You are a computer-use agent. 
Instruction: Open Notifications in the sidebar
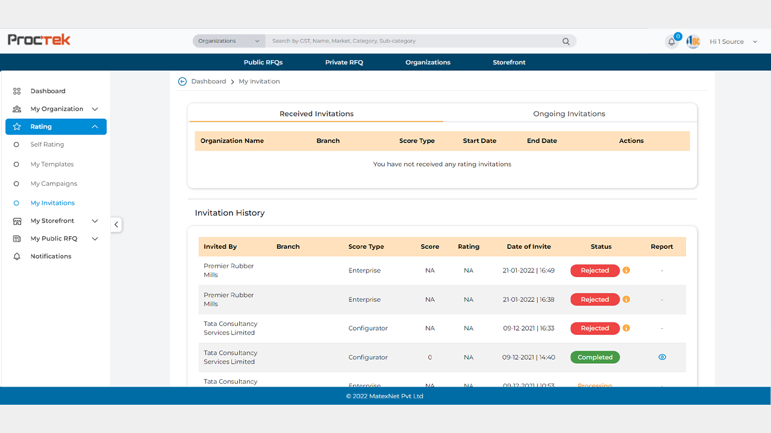51,256
